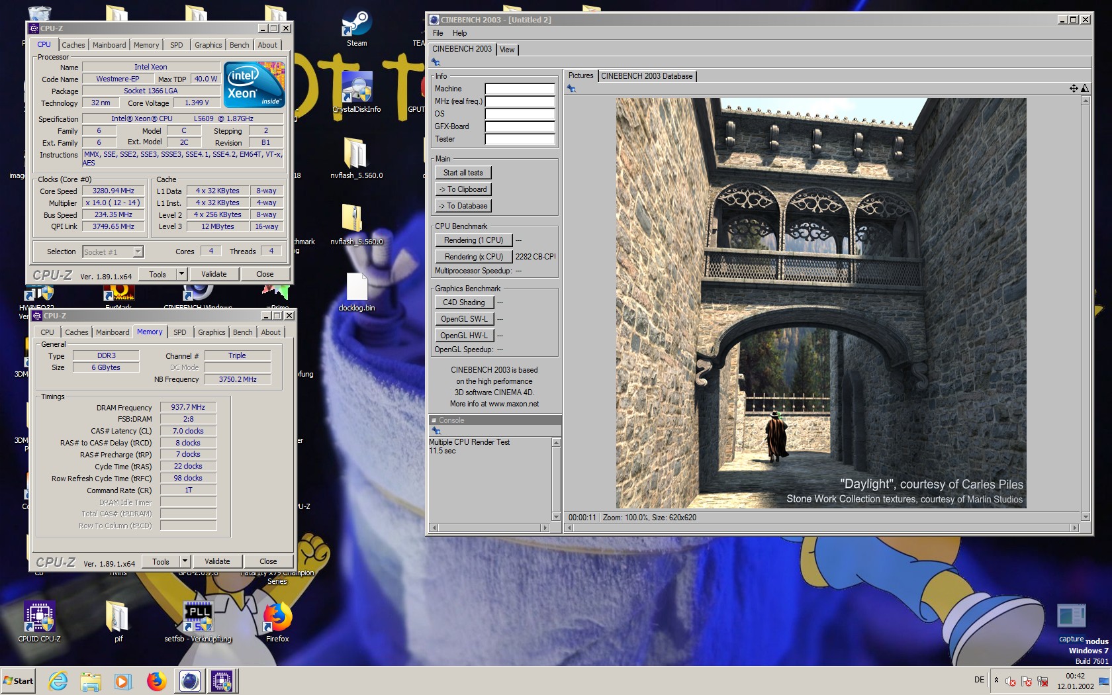Viewport: 1112px width, 695px height.
Task: Open the Tools dropdown arrow in lower CPU-Z
Action: pos(185,561)
